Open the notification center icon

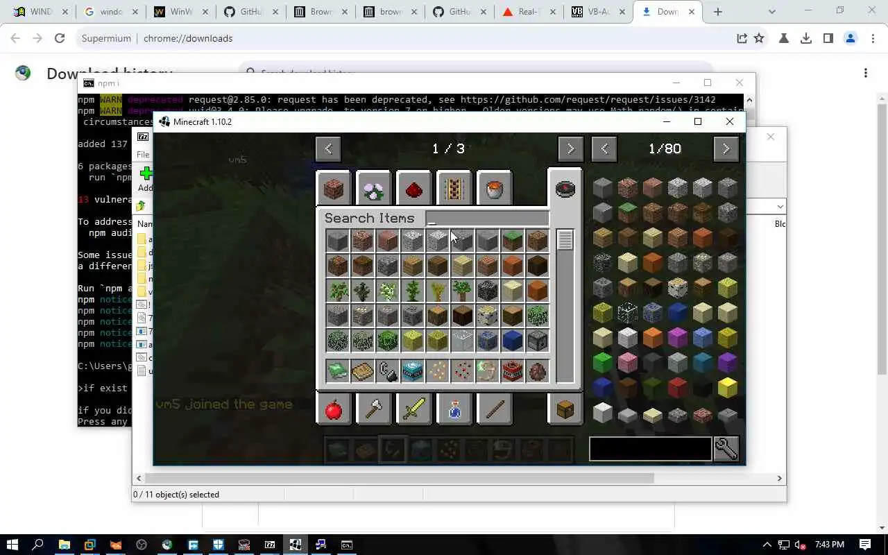tap(865, 545)
